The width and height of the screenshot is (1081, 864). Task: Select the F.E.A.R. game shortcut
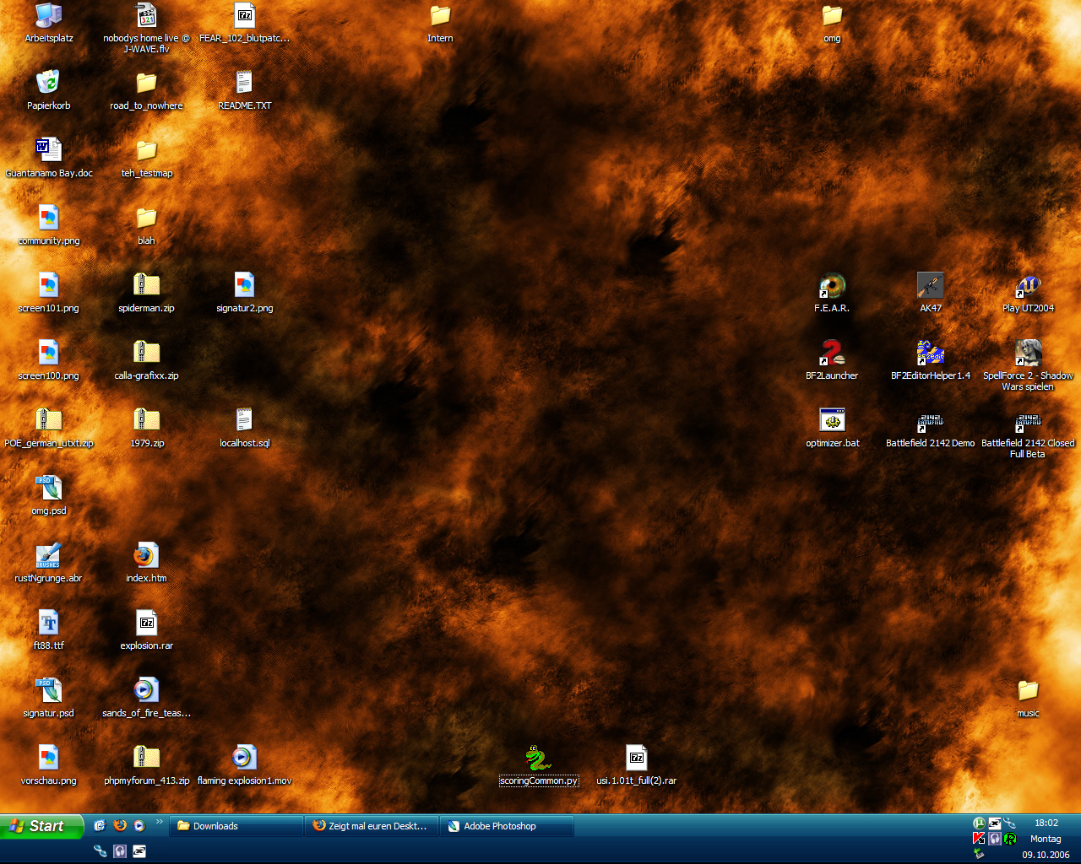pos(833,293)
